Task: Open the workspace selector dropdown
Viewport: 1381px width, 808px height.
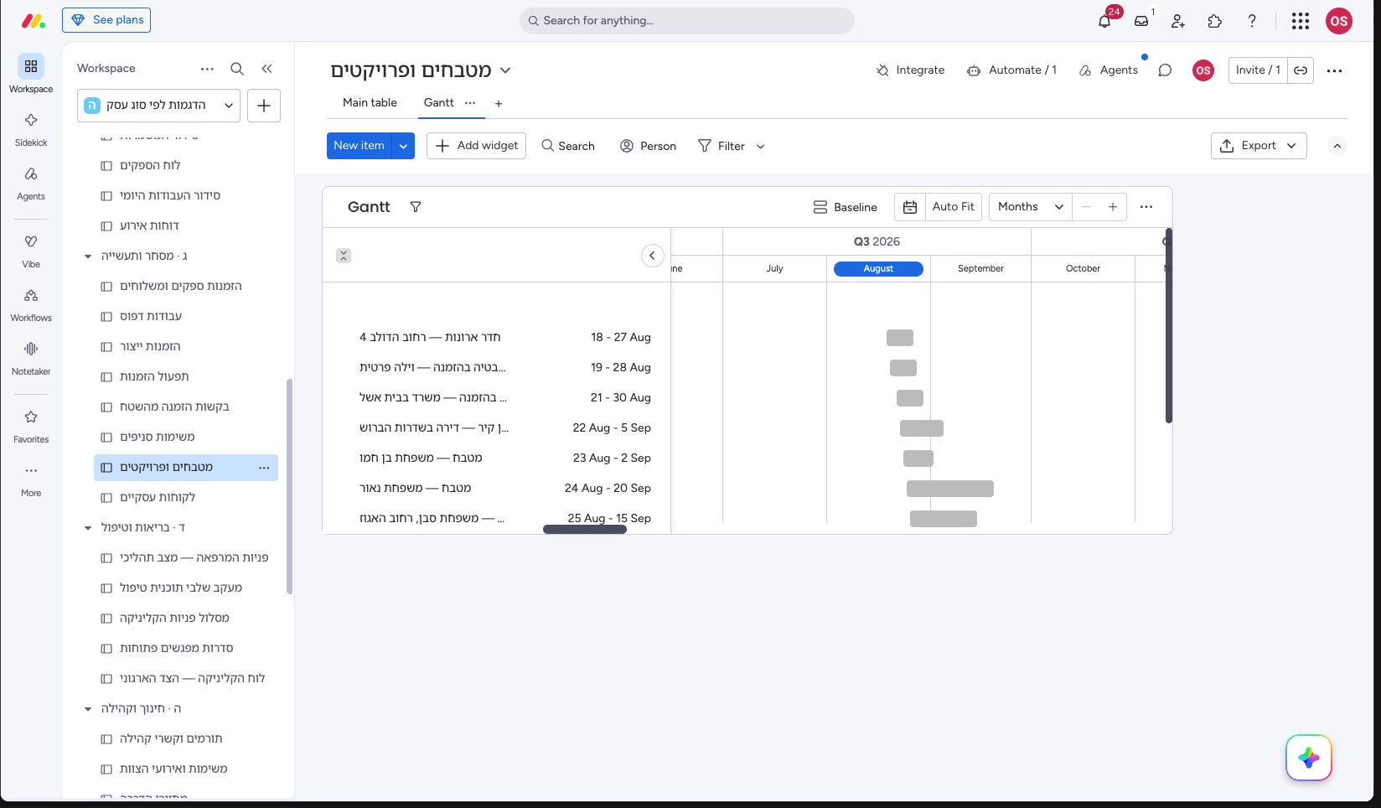Action: point(159,106)
